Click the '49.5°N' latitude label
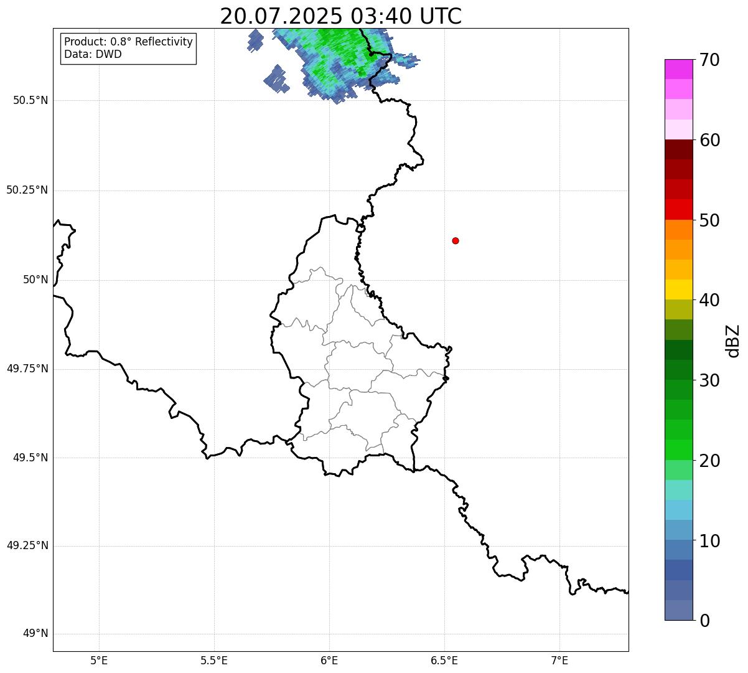This screenshot has width=748, height=673. point(30,458)
